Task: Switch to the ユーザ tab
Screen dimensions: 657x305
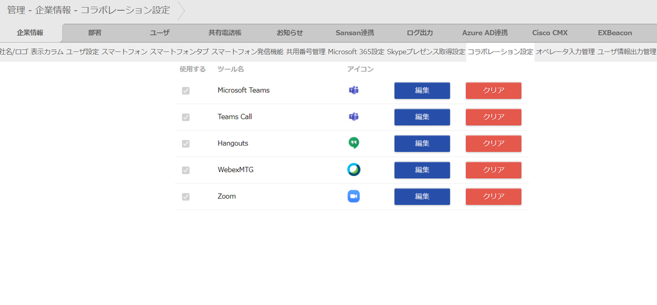Action: 160,33
